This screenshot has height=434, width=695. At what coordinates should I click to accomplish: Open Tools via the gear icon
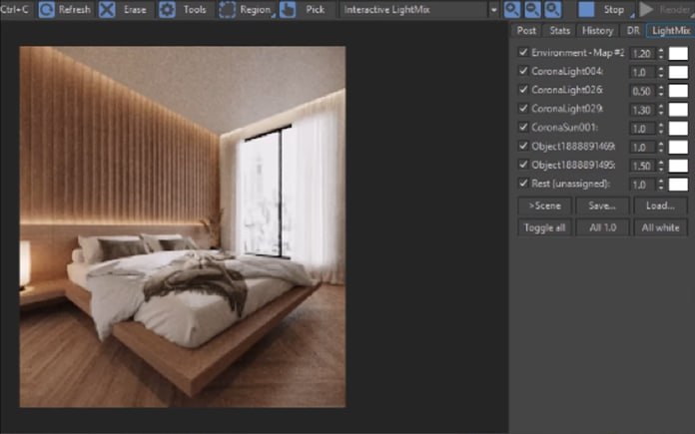coord(167,9)
